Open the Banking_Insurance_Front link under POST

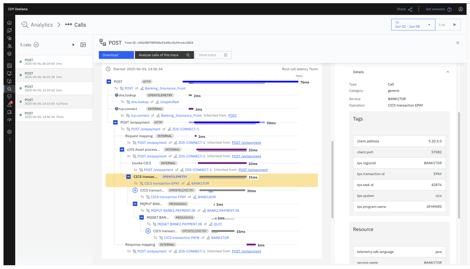[x=165, y=88]
